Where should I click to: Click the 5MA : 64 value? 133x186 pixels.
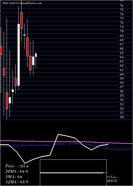[x=14, y=177]
